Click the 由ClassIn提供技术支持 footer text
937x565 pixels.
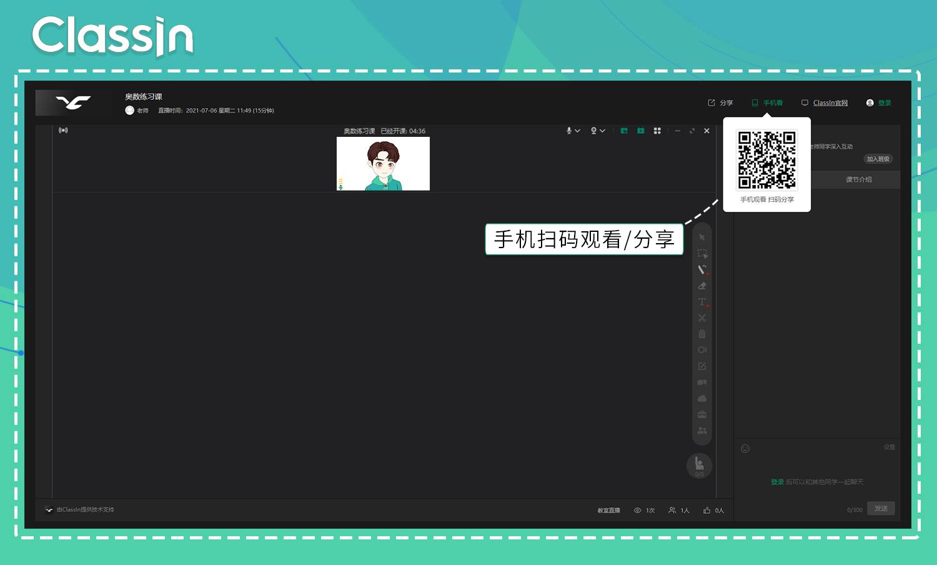click(x=86, y=509)
